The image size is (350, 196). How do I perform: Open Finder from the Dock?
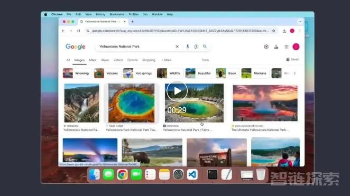[x=95, y=174]
